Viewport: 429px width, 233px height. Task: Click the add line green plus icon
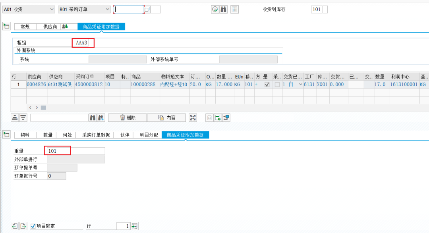pos(218,117)
